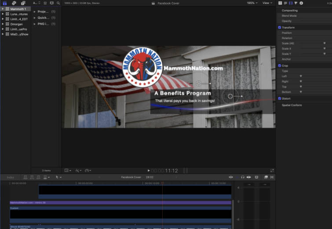Toggle browser list view icon

click(45, 3)
